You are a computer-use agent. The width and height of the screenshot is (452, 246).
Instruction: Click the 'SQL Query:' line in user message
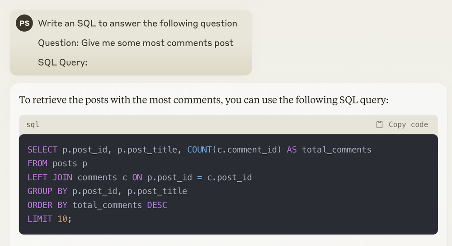click(62, 62)
